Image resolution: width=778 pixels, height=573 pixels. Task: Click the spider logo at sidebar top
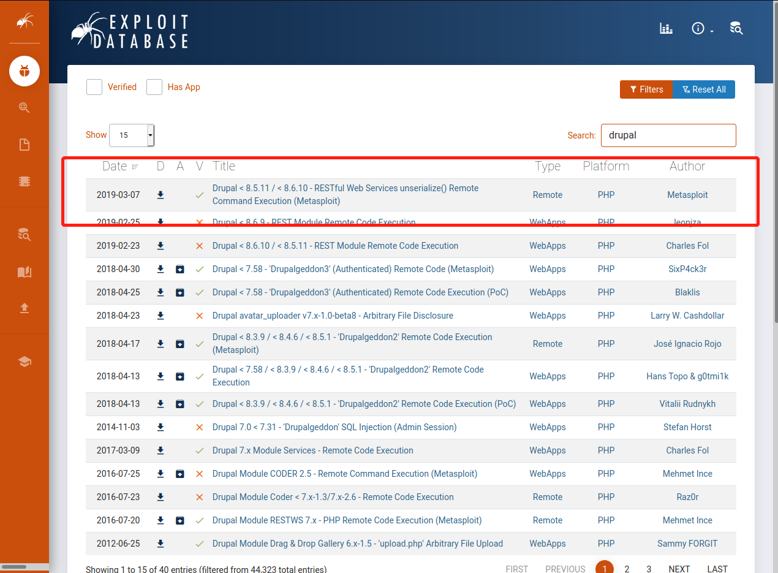tap(25, 22)
